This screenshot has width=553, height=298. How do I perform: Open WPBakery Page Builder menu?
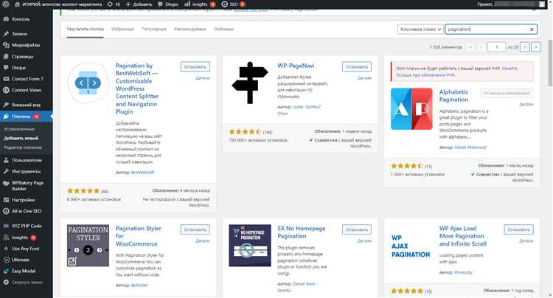pos(27,186)
